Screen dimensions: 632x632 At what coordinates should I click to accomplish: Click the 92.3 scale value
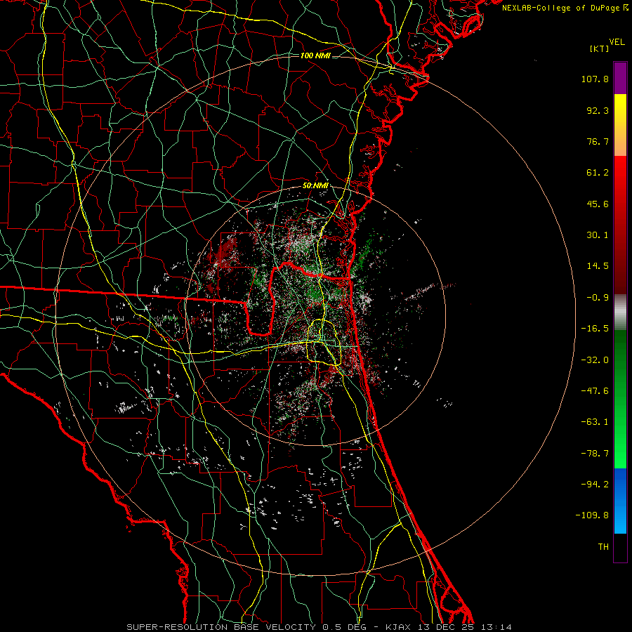point(598,110)
